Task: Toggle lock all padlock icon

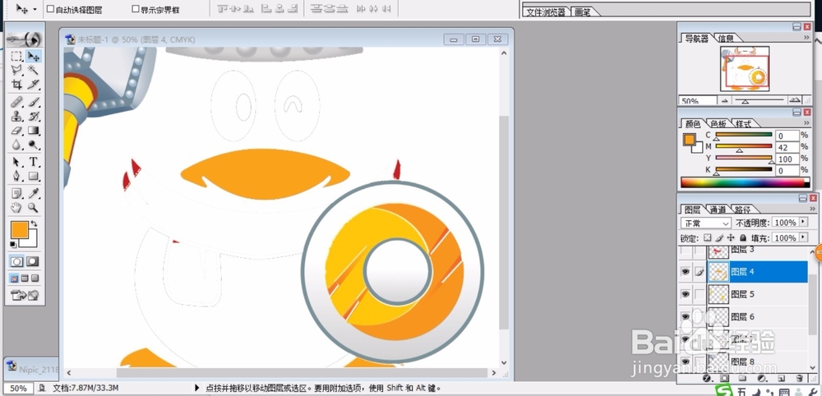Action: (742, 237)
